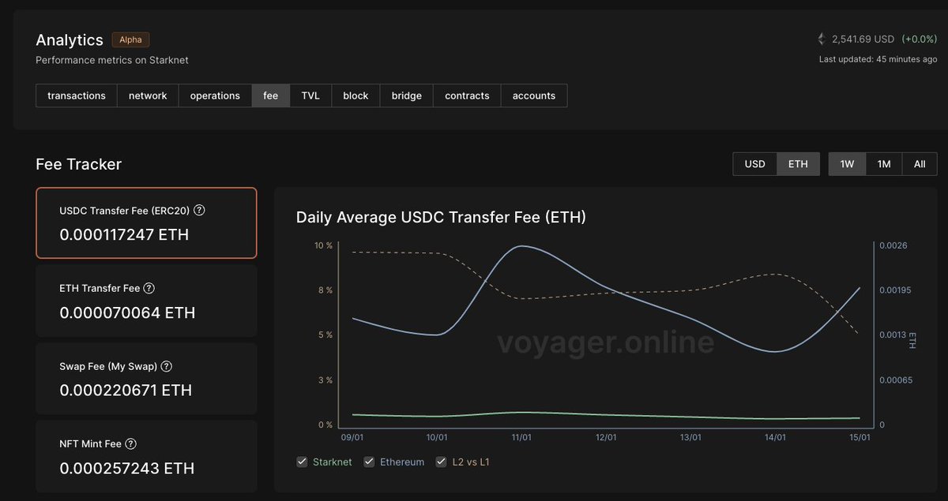Go to the operations tab
Viewport: 948px width, 501px height.
click(215, 95)
